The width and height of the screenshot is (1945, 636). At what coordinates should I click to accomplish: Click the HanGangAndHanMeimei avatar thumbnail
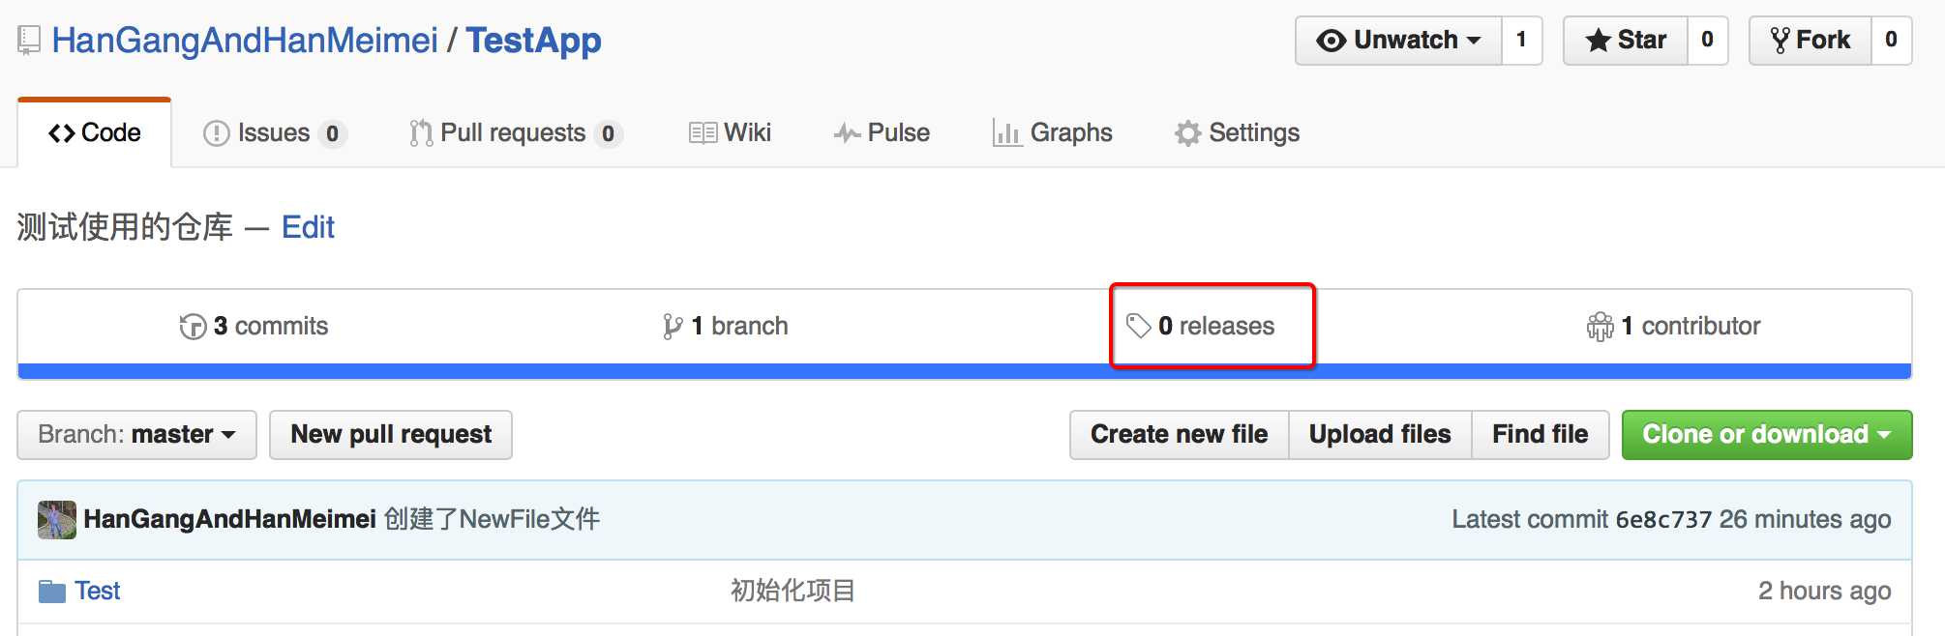click(57, 520)
